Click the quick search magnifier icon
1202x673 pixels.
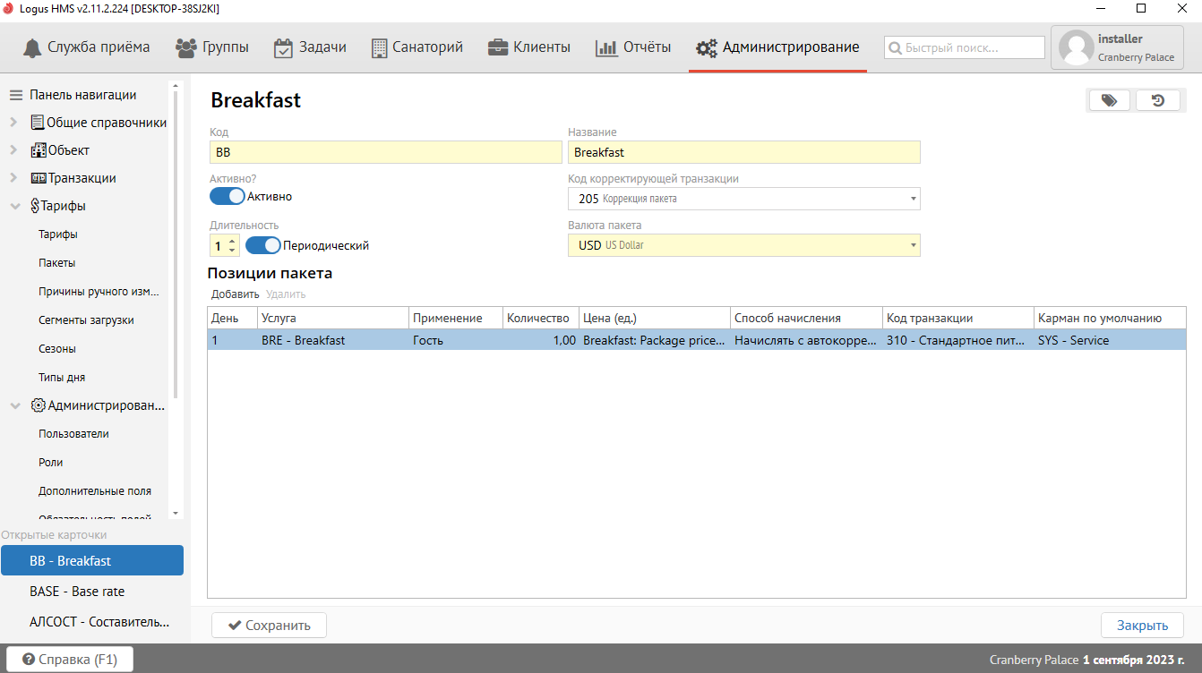pyautogui.click(x=895, y=47)
